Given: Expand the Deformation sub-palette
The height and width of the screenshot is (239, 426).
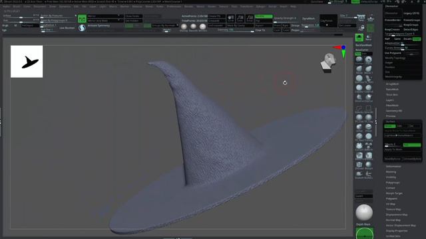Looking at the screenshot, I should pyautogui.click(x=393, y=167).
